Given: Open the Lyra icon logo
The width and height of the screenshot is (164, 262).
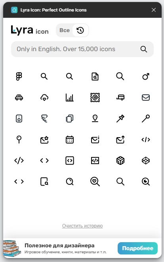Looking at the screenshot, I should pos(30,31).
